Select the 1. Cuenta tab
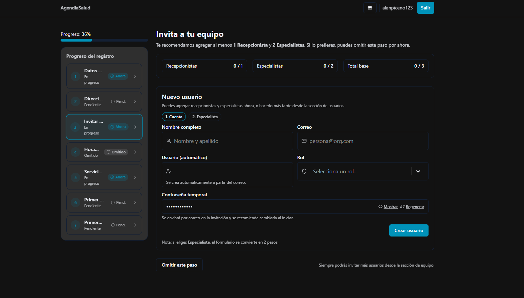Image resolution: width=524 pixels, height=298 pixels. coord(174,117)
